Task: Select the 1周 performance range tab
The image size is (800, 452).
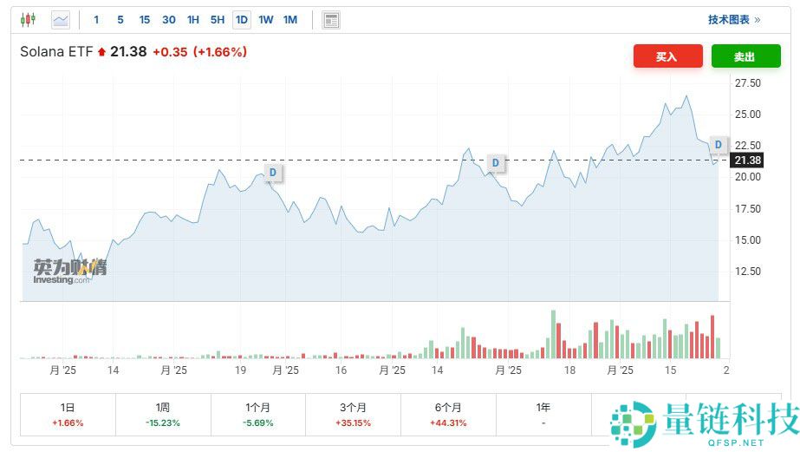Action: (163, 414)
